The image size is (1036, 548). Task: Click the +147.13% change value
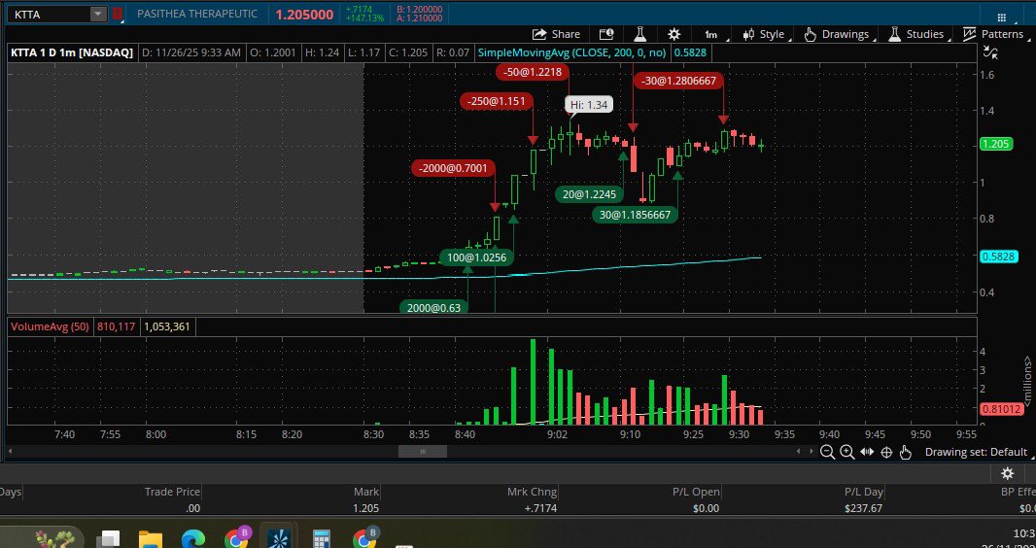coord(364,18)
